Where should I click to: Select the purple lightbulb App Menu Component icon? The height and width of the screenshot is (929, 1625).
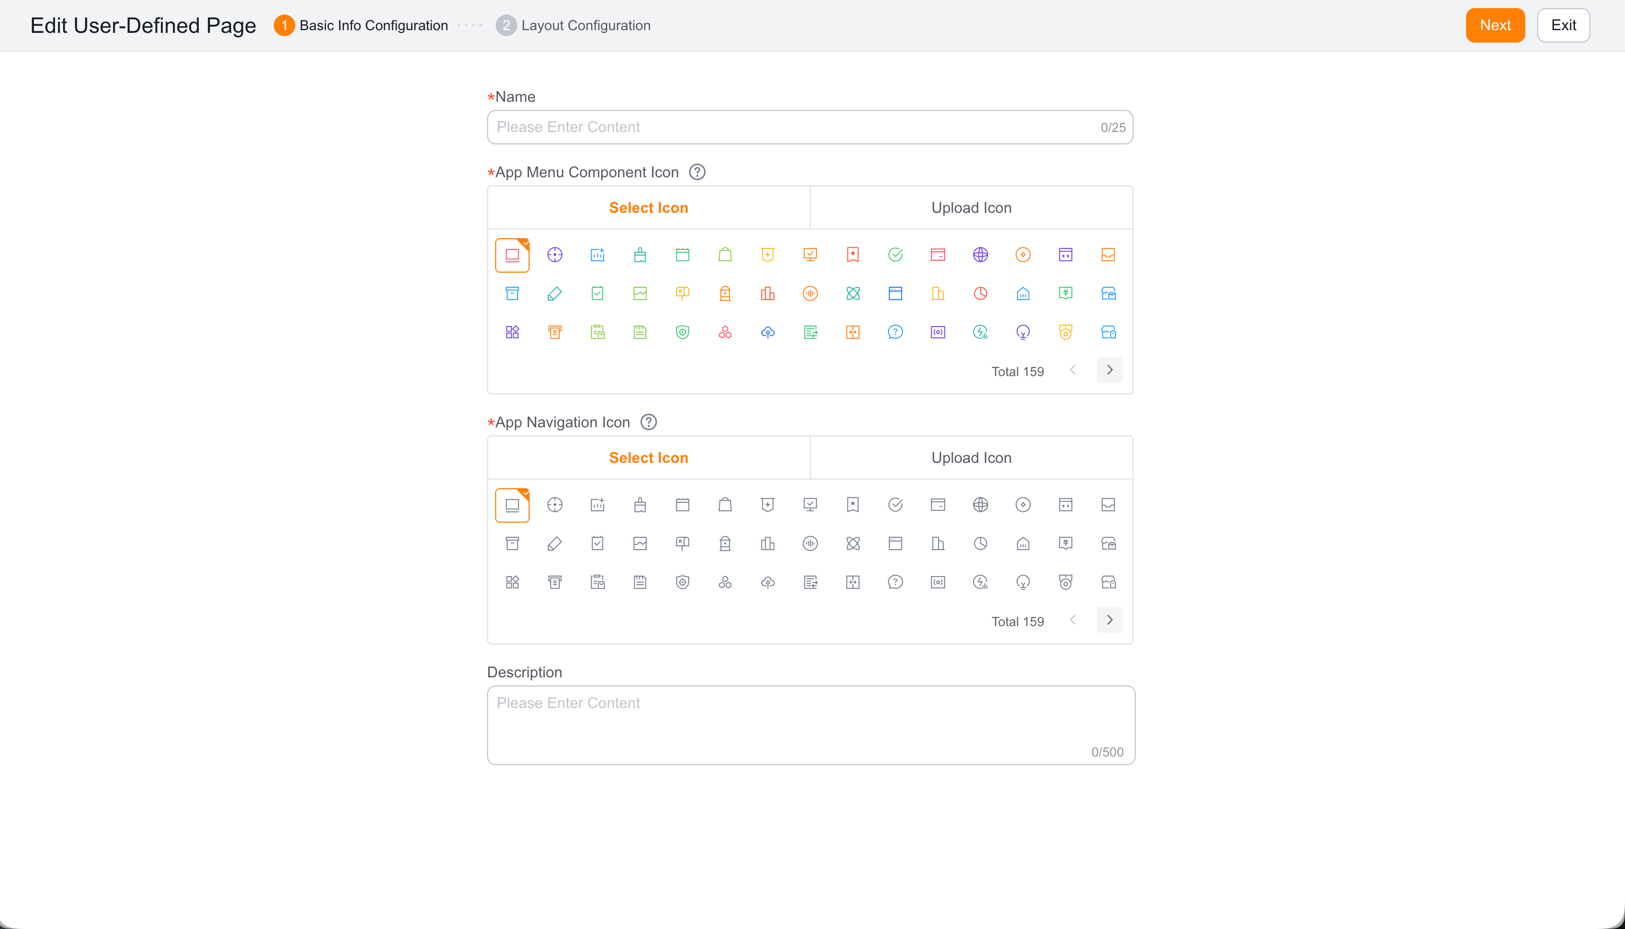[1023, 332]
